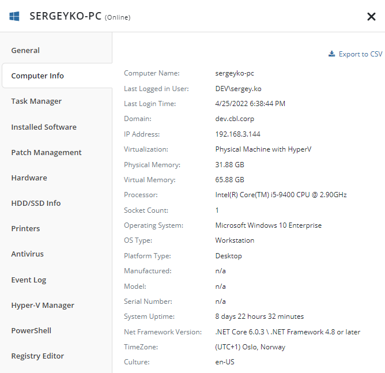Open the Event Log tab
385x373 pixels.
coord(56,280)
